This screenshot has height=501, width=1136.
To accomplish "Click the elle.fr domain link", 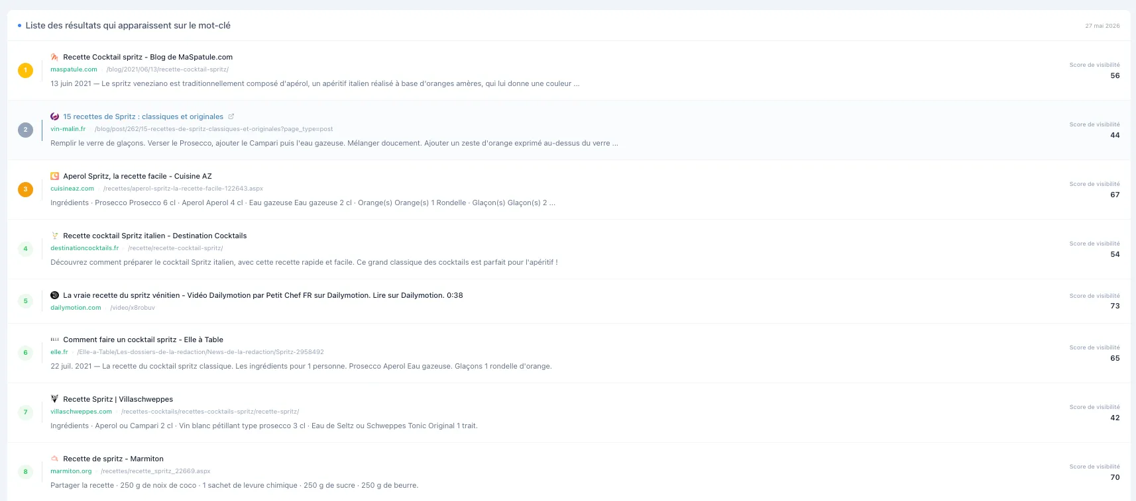I will pyautogui.click(x=59, y=352).
